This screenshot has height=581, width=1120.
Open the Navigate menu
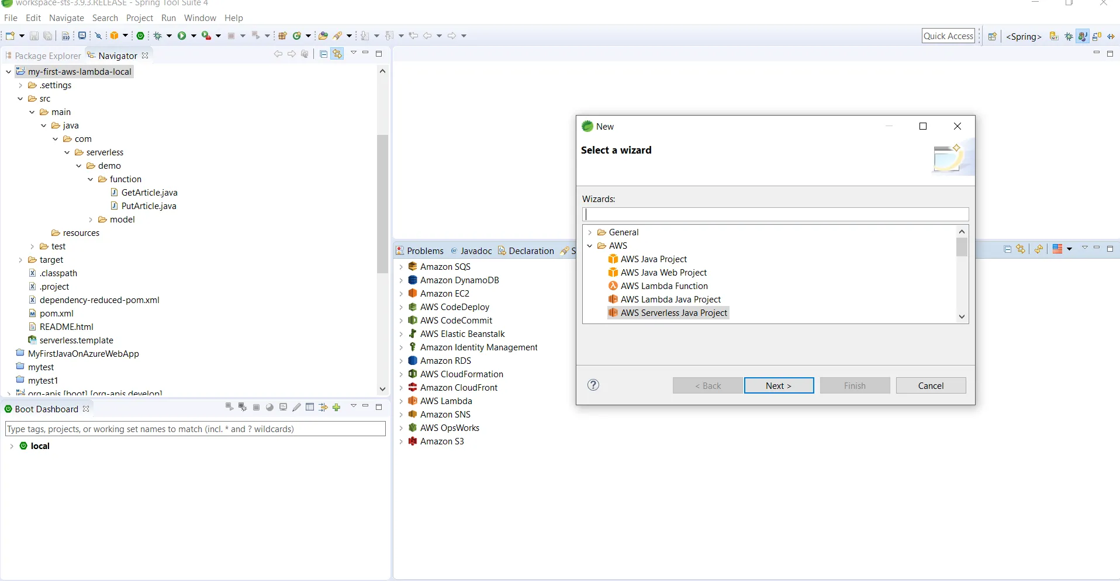(x=67, y=18)
